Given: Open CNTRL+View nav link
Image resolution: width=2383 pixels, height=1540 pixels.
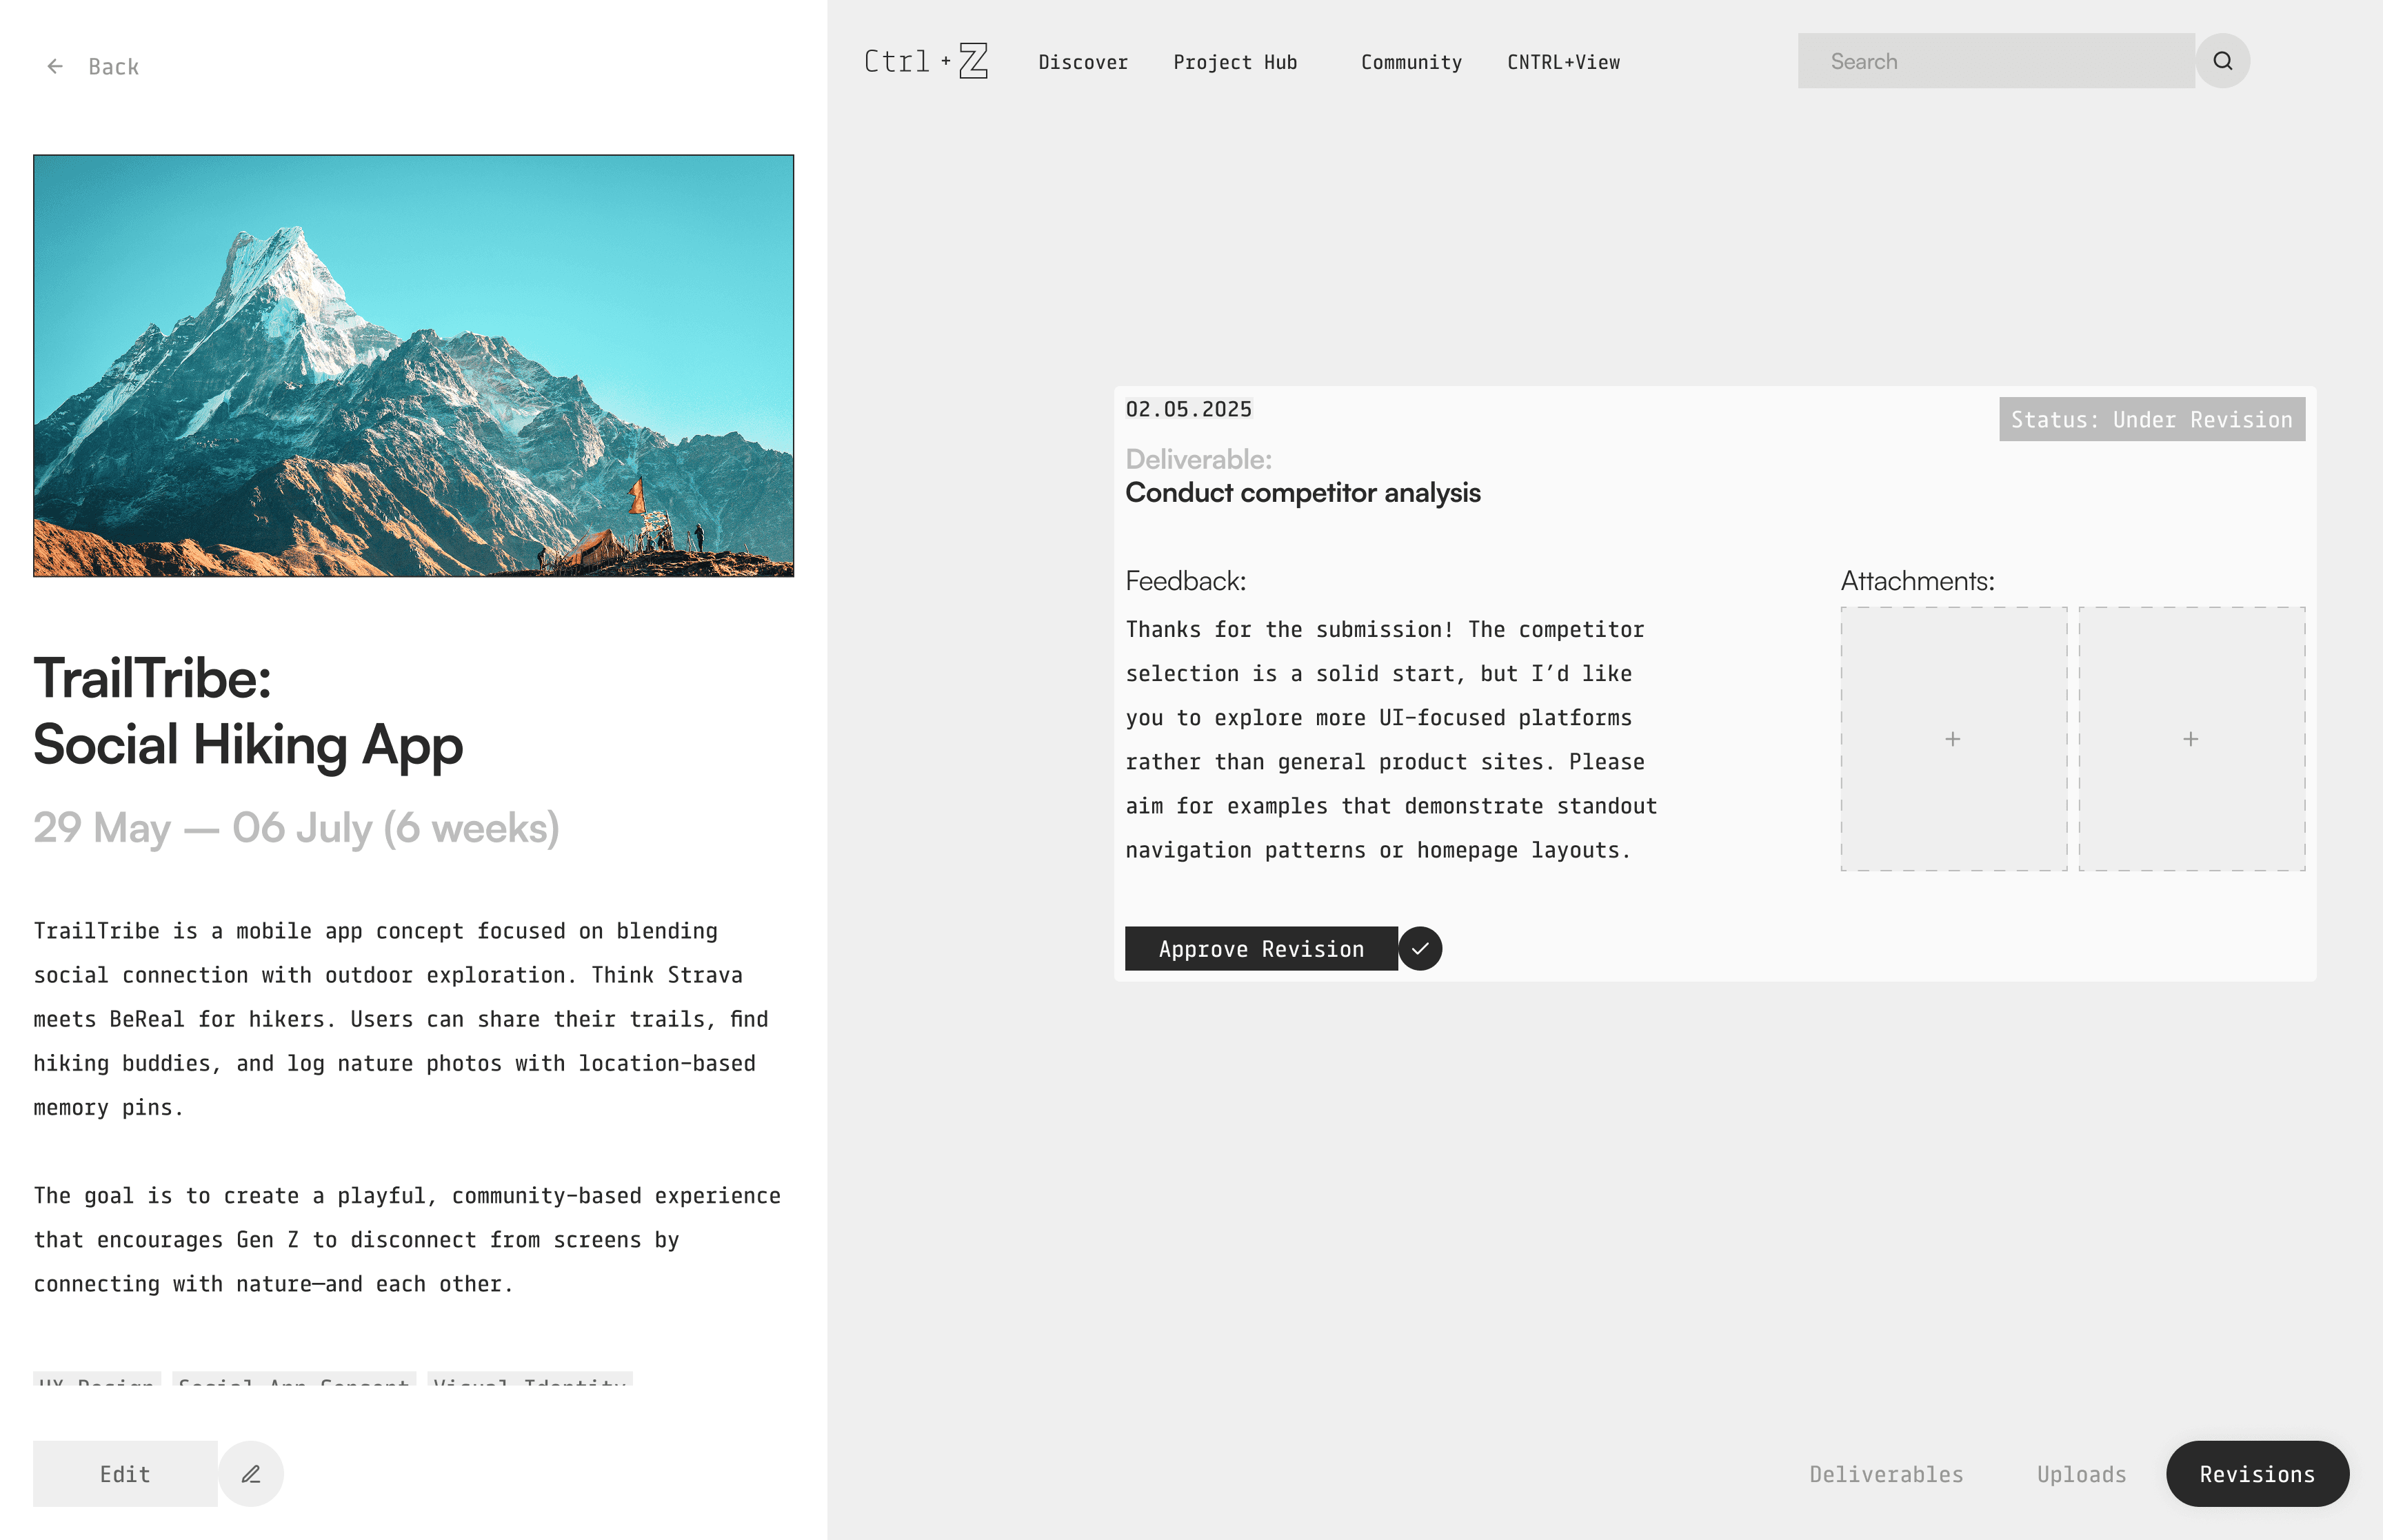Looking at the screenshot, I should pyautogui.click(x=1563, y=62).
